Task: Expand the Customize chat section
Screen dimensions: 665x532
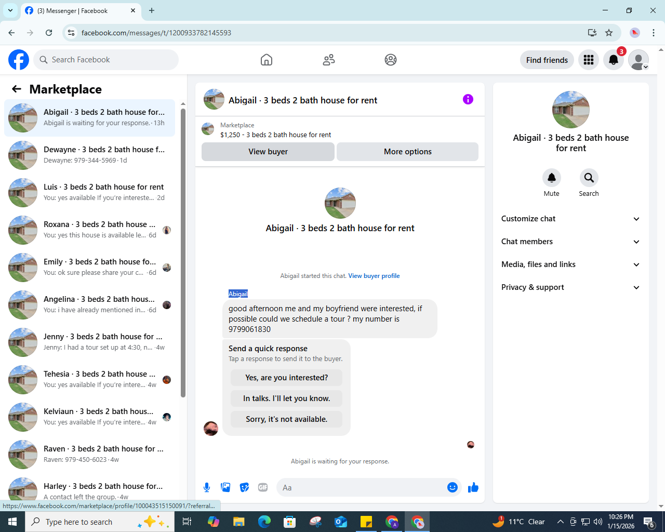Action: [x=571, y=219]
